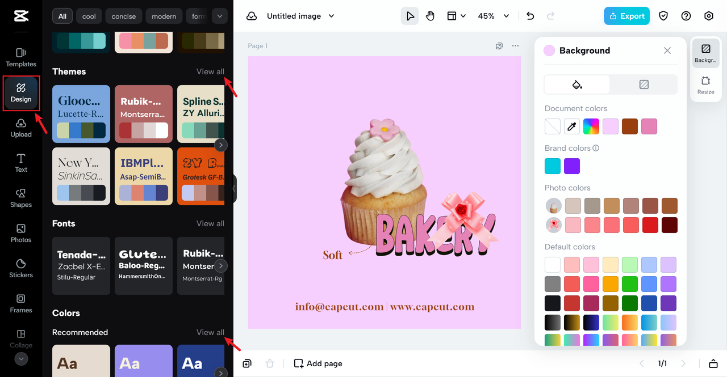The image size is (727, 377).
Task: Open the rainbow custom color picker
Action: [591, 126]
